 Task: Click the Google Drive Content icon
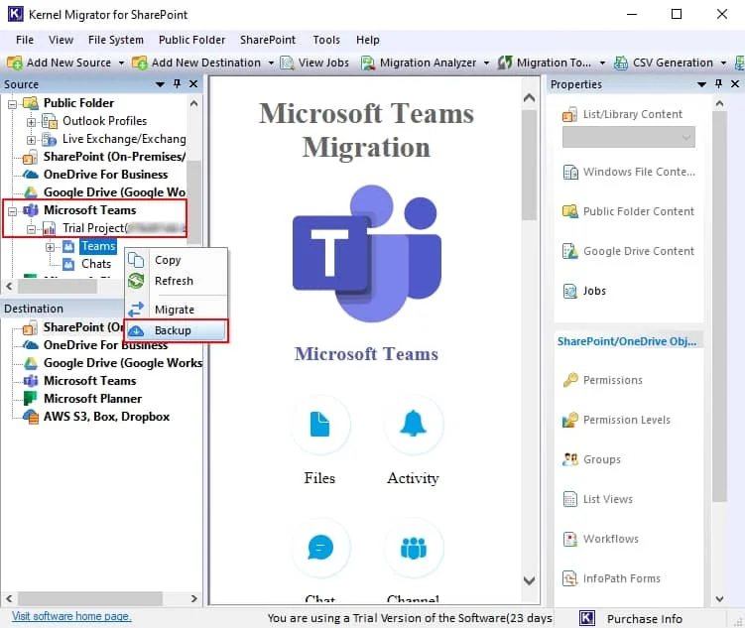[x=570, y=251]
